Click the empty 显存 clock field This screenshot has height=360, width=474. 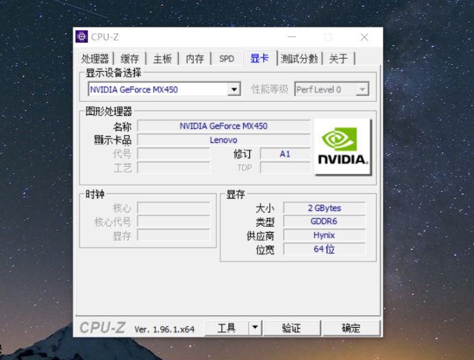pyautogui.click(x=173, y=235)
